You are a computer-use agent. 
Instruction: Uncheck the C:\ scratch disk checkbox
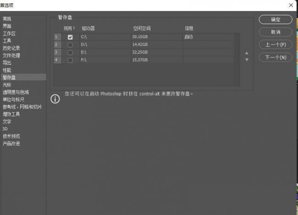(70, 37)
